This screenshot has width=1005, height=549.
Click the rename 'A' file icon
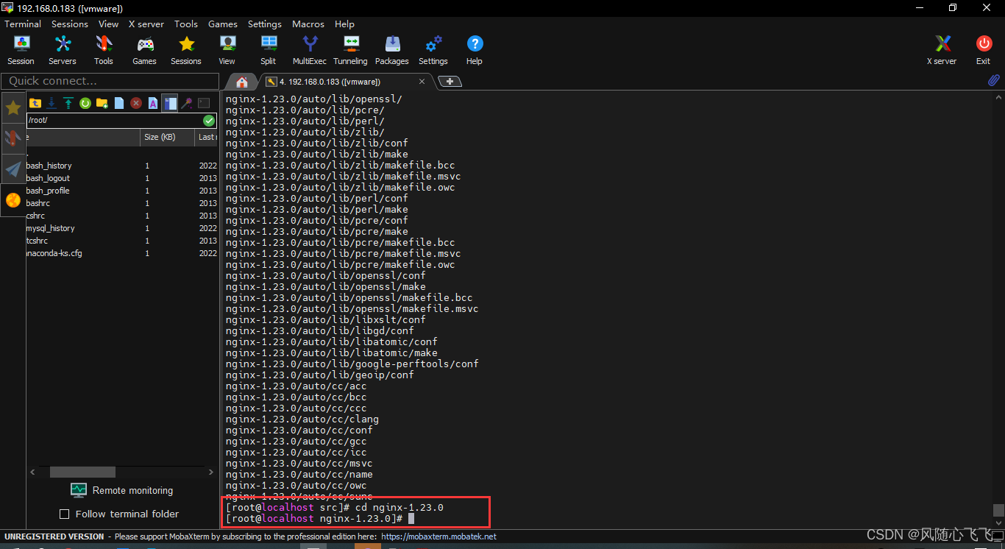[153, 103]
